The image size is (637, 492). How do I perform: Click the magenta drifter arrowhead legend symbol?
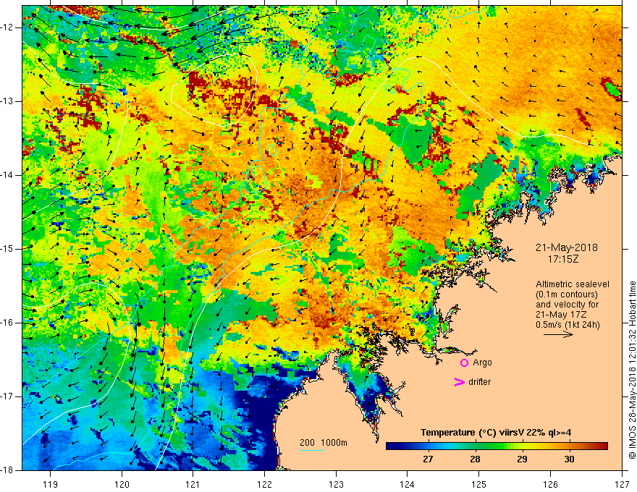point(459,382)
